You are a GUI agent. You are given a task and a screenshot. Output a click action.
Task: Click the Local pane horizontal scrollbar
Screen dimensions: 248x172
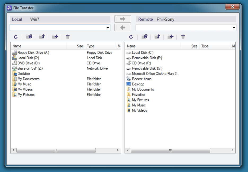coord(56,150)
